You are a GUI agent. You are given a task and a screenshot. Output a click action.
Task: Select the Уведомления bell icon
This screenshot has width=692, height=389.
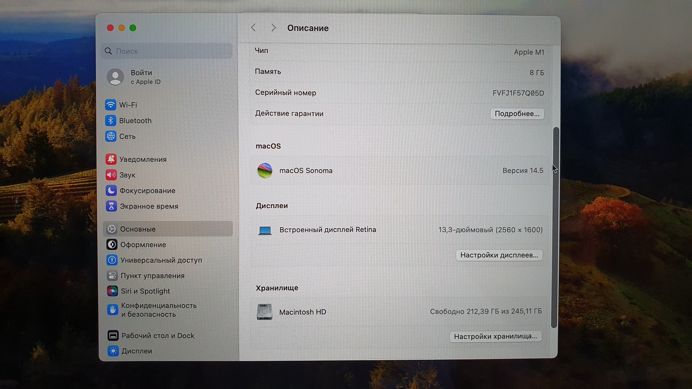pos(111,159)
